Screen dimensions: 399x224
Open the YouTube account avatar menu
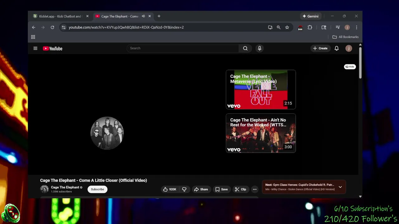click(x=349, y=48)
